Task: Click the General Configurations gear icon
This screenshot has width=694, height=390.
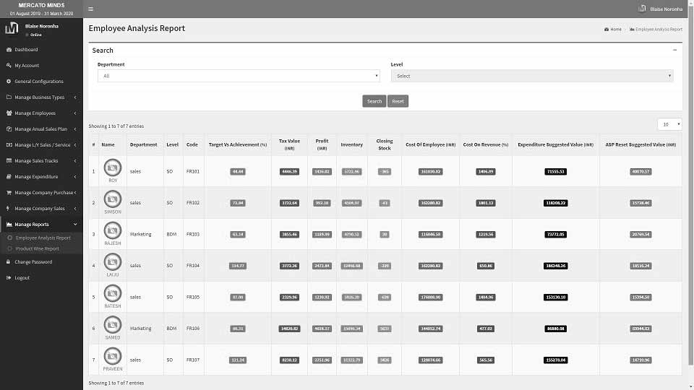Action: (9, 82)
